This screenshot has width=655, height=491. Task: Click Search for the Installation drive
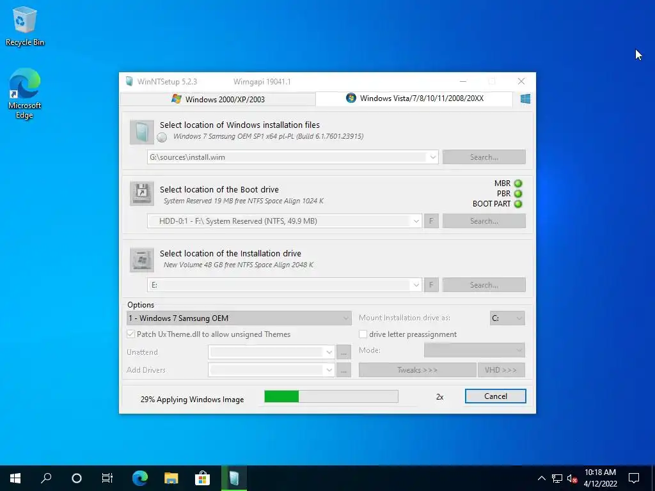[x=484, y=284]
